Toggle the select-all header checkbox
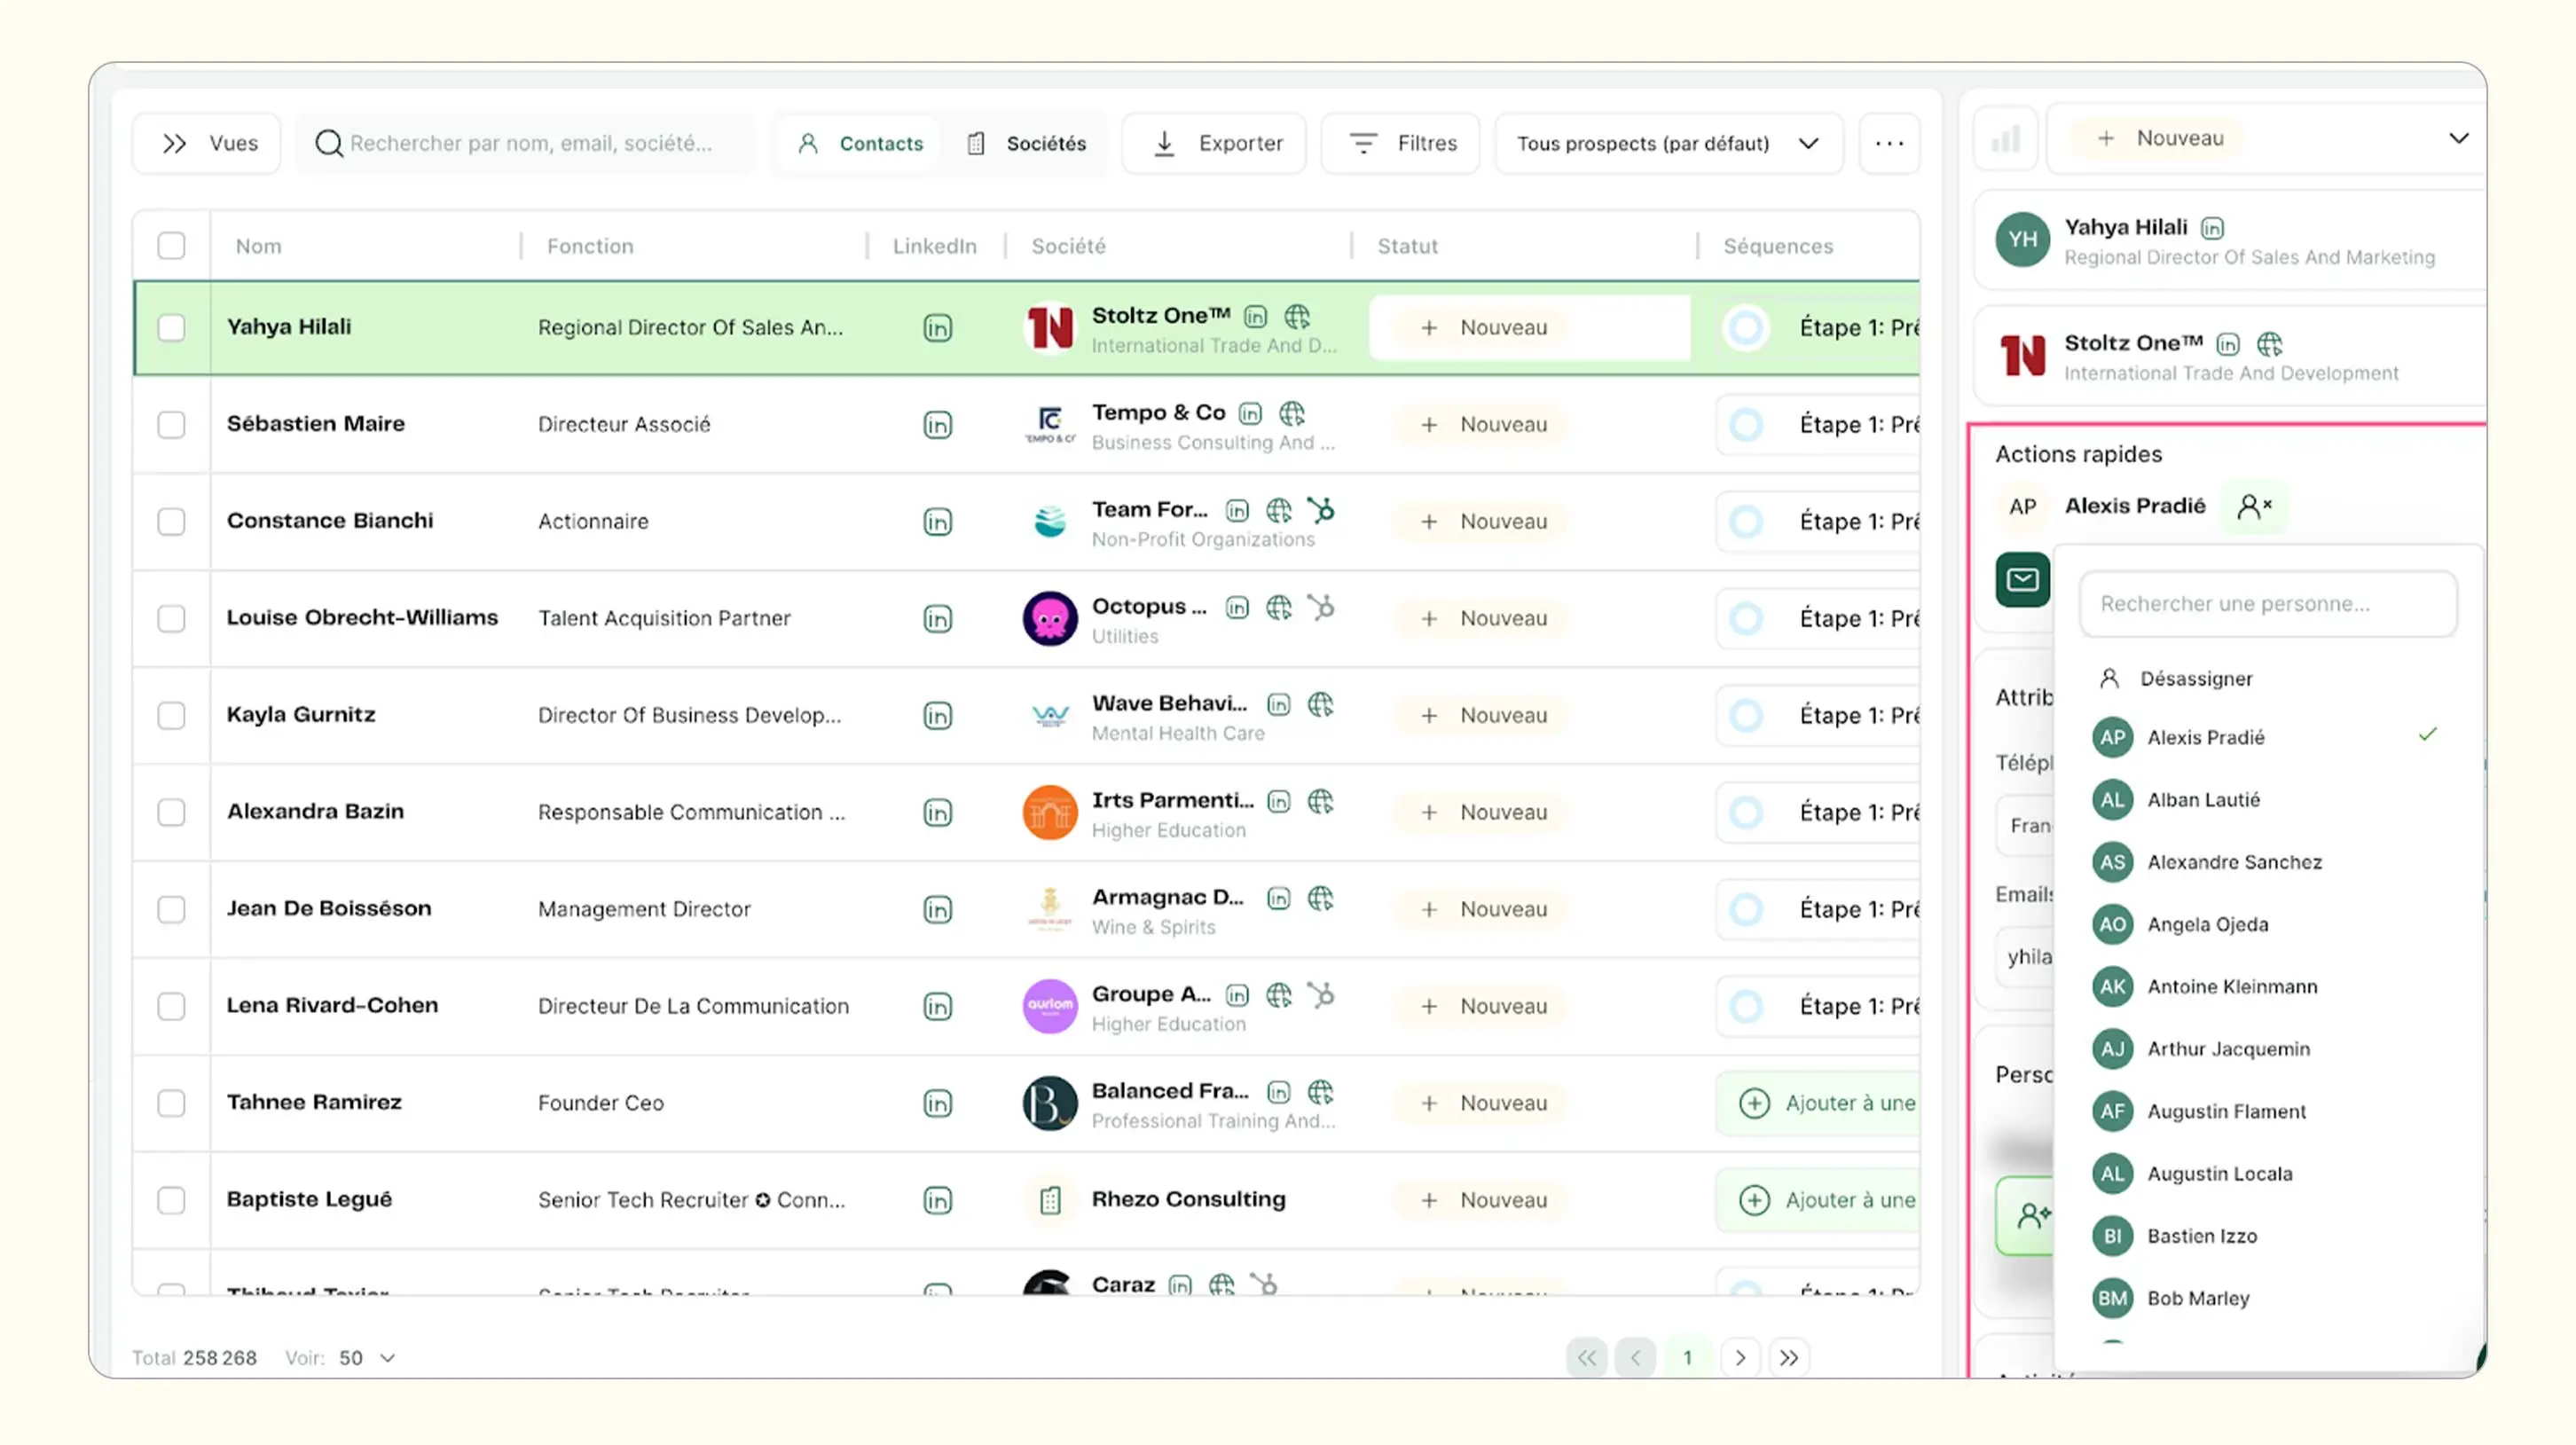The image size is (2576, 1445). pos(171,246)
